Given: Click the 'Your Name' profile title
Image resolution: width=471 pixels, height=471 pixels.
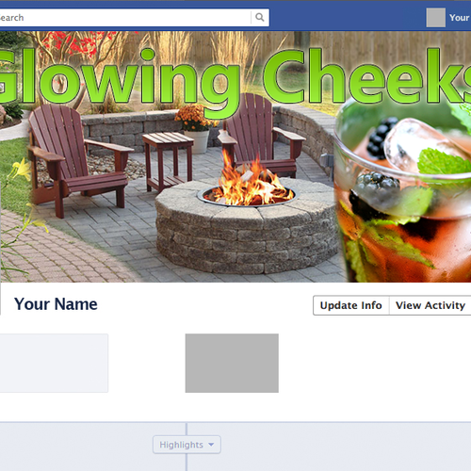Looking at the screenshot, I should pyautogui.click(x=56, y=304).
